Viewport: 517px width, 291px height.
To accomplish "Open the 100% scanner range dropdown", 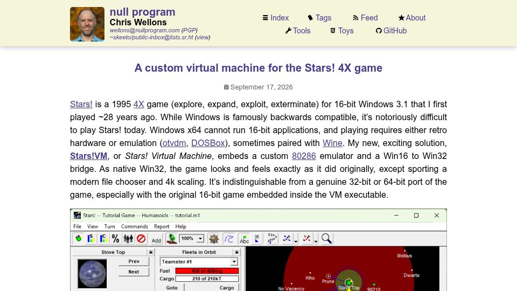I will pos(200,238).
